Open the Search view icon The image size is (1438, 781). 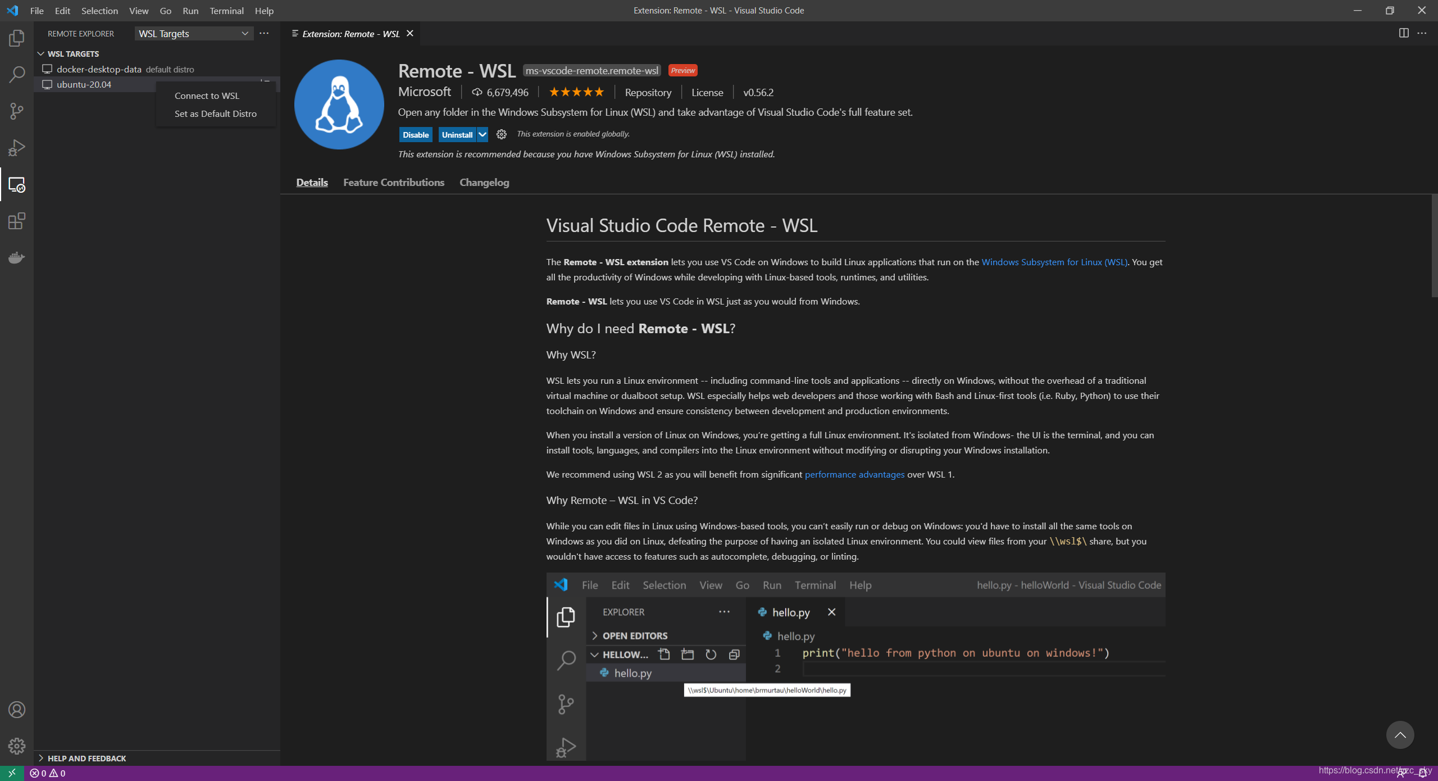[17, 75]
